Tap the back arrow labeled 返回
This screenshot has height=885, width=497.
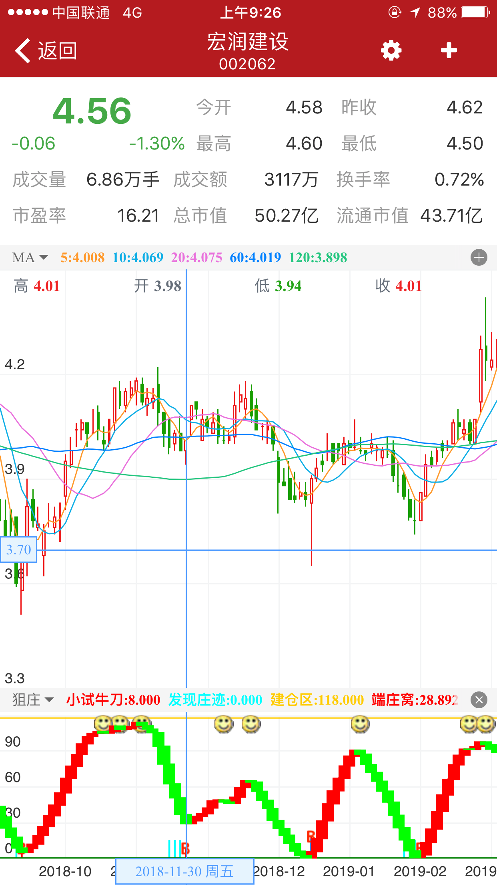coord(45,51)
